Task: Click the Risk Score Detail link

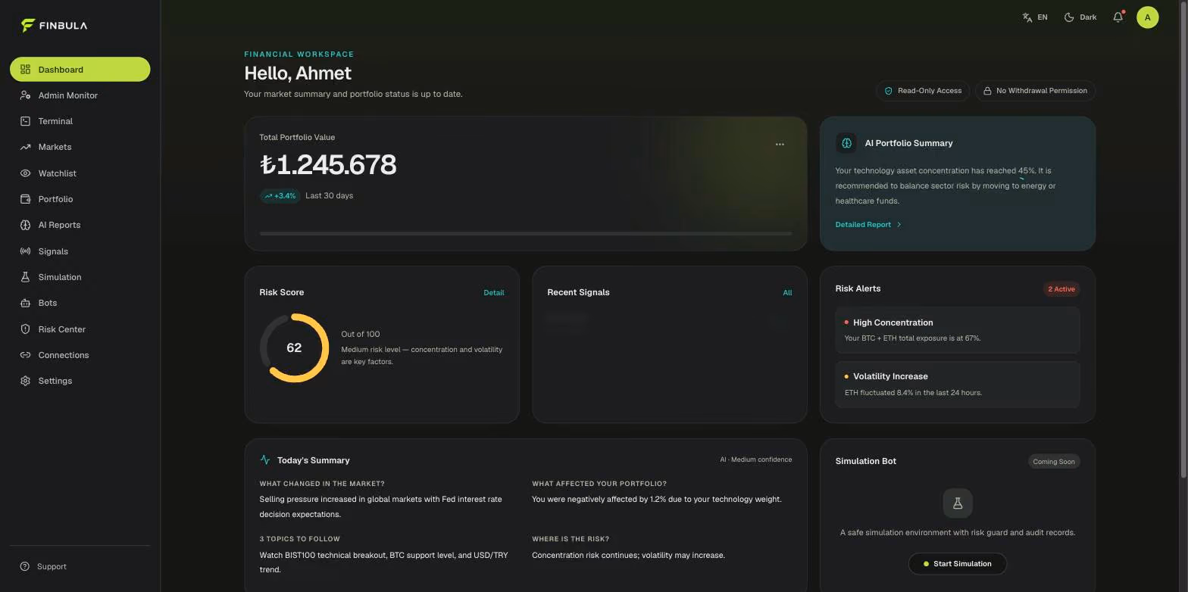Action: pos(494,293)
